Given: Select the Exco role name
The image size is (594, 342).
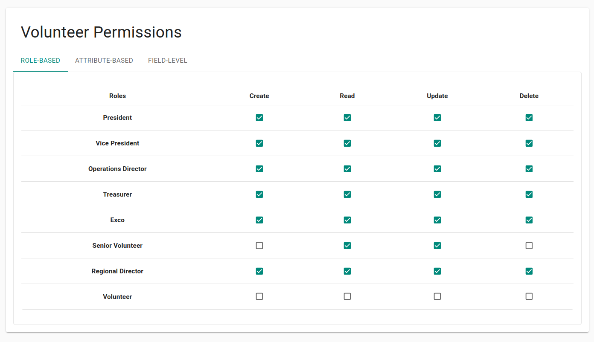Looking at the screenshot, I should click(117, 220).
